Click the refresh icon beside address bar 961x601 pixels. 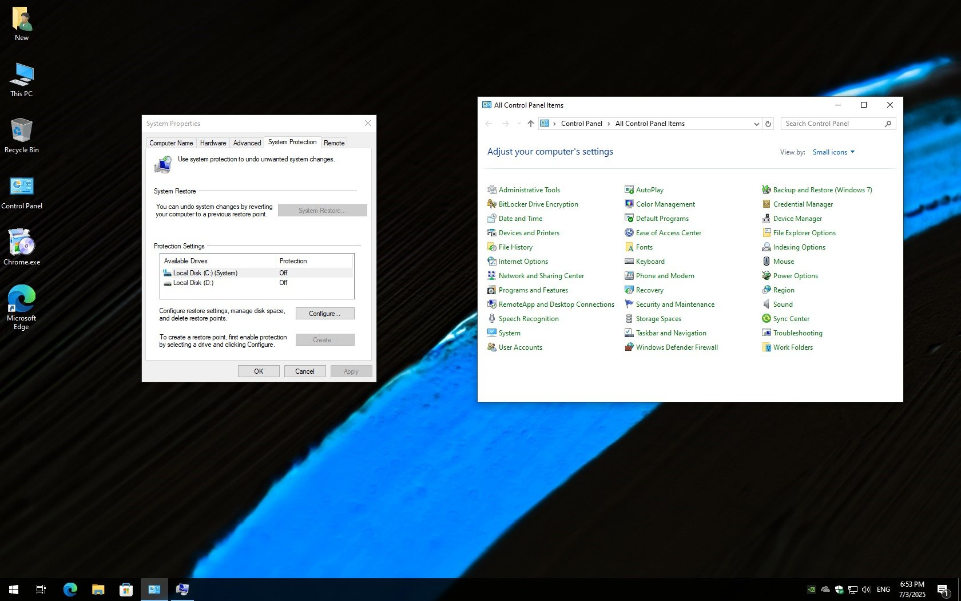pyautogui.click(x=768, y=124)
